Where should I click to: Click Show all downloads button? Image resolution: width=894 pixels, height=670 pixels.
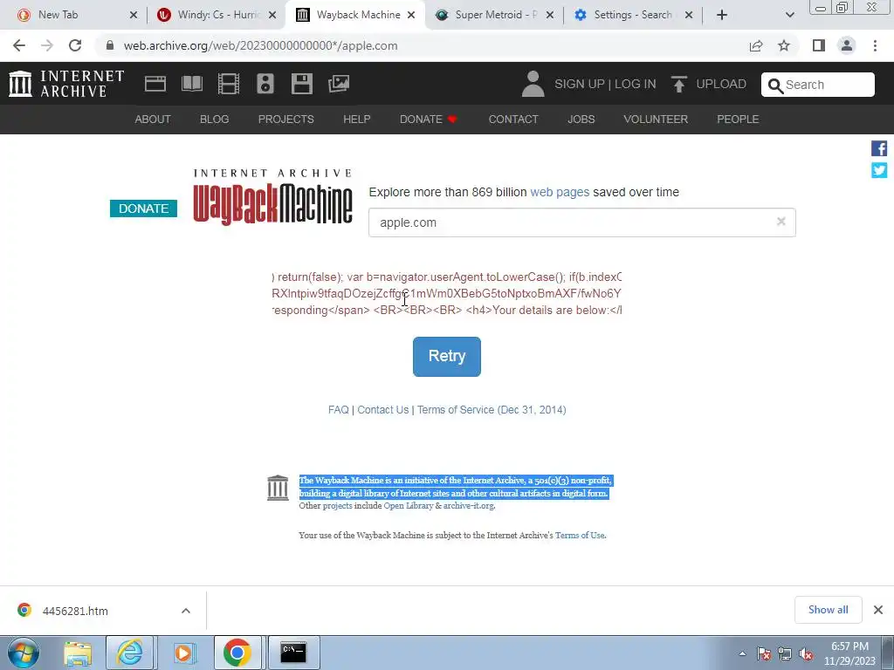(828, 610)
